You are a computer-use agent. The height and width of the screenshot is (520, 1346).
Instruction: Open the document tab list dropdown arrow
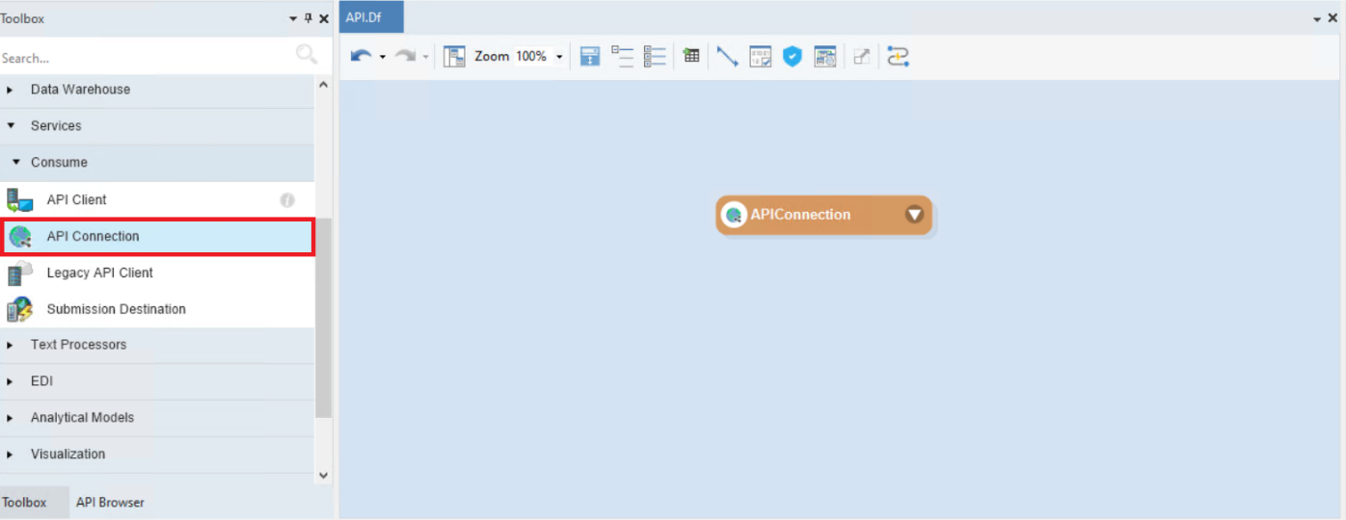[x=1318, y=19]
